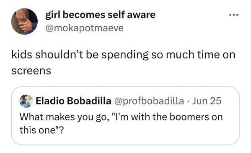Click the "this one"?" line of quote
251x153 pixels.
[x=42, y=130]
